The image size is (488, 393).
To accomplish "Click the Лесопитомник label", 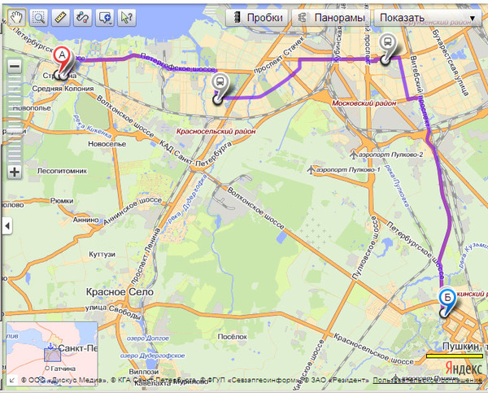I will coord(63,171).
